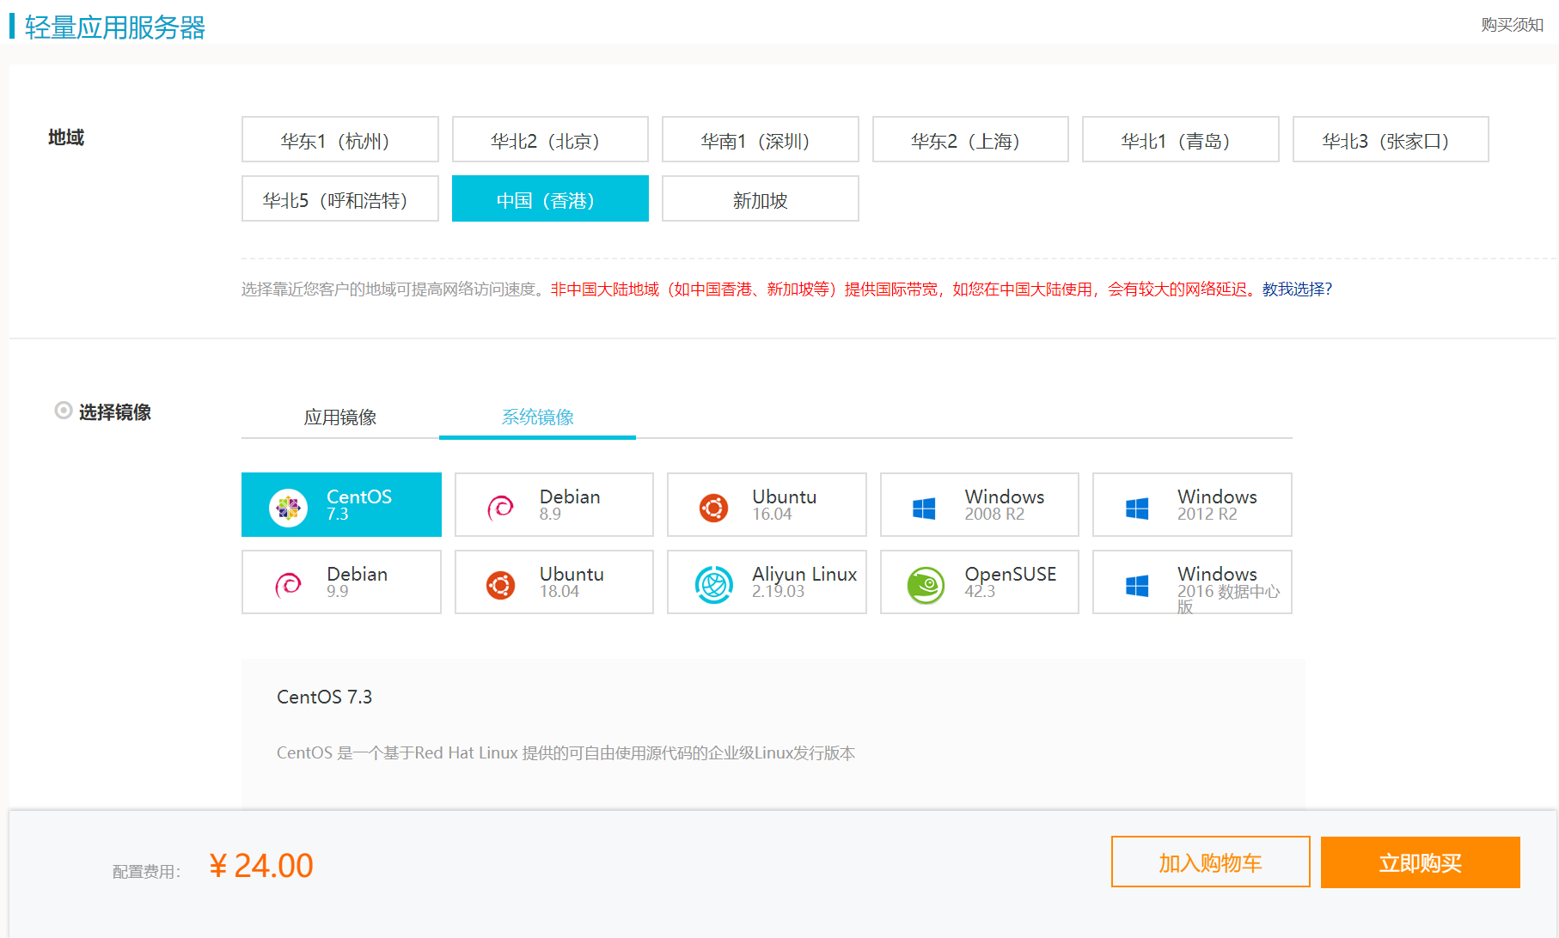Select region 华北2（北京）
The width and height of the screenshot is (1559, 938).
tap(550, 139)
